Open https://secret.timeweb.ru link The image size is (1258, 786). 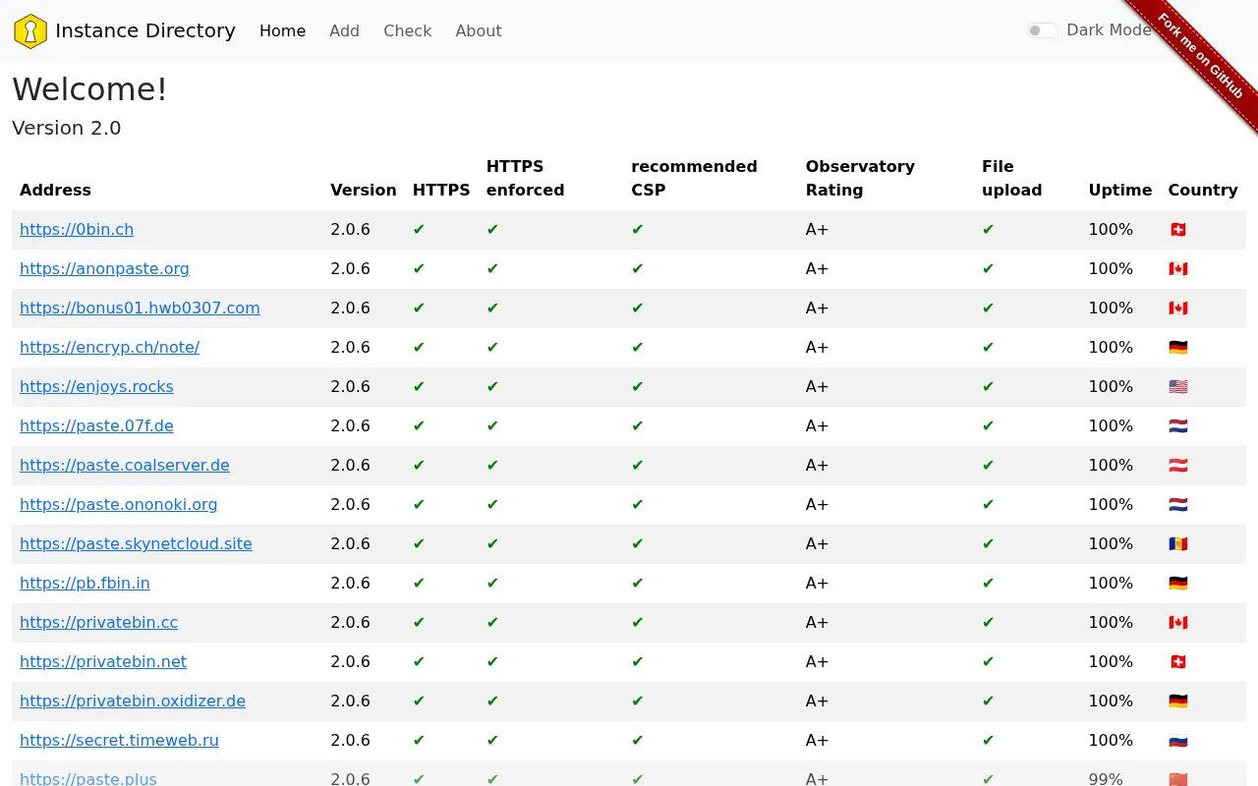tap(119, 740)
